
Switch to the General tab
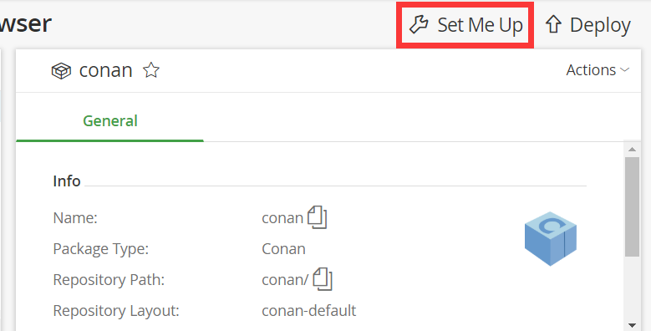[x=110, y=121]
